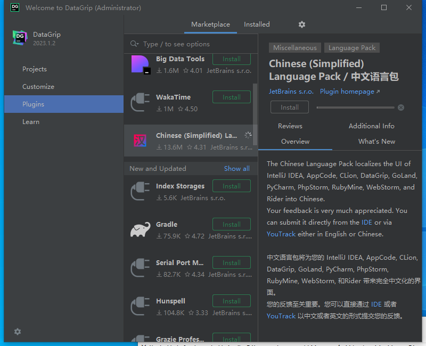Open the Learn section
The image size is (426, 346).
[31, 121]
